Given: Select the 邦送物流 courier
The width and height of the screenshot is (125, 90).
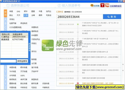Looking at the screenshot, I should [24, 23].
